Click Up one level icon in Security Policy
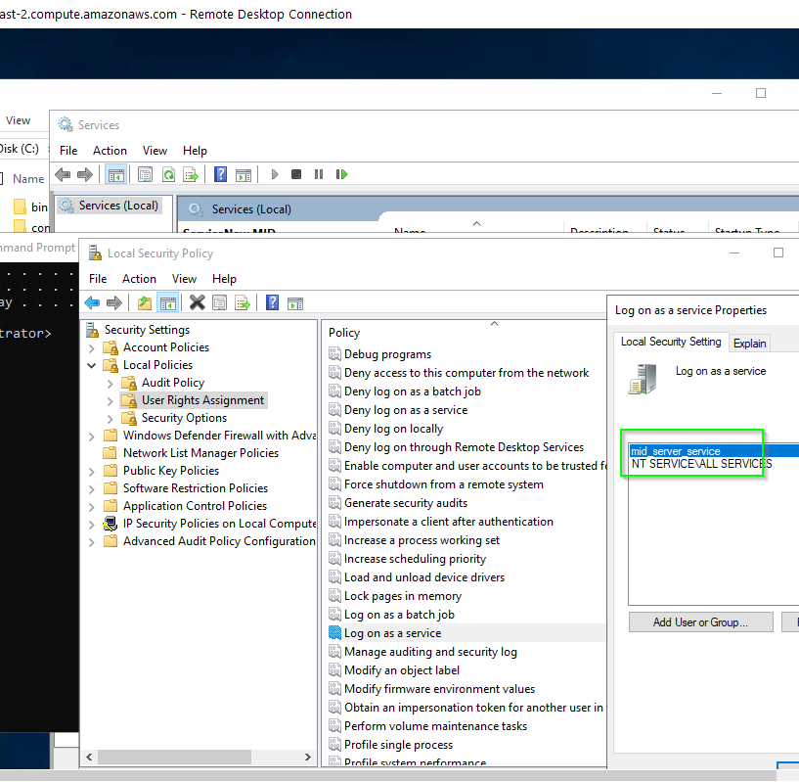Viewport: 799px width, 782px height. pos(145,303)
